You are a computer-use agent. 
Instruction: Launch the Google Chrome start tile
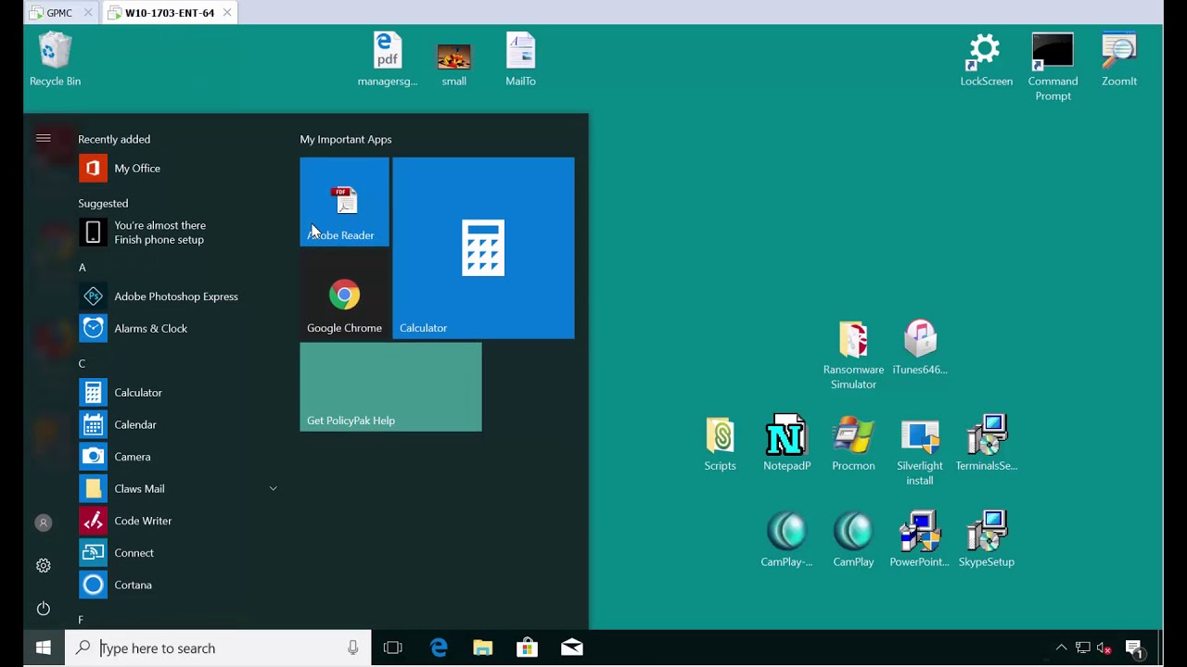pyautogui.click(x=344, y=295)
